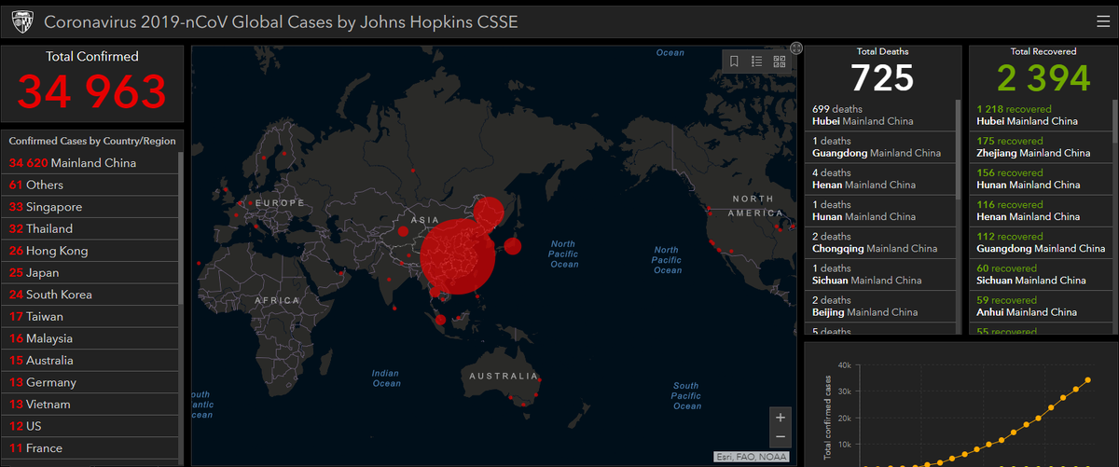Select Hong Kong in the country list
This screenshot has width=1119, height=467.
pyautogui.click(x=90, y=251)
